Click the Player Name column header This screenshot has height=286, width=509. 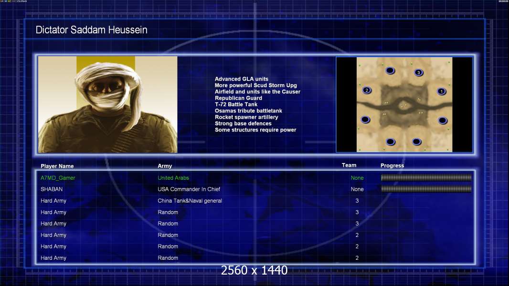point(57,166)
